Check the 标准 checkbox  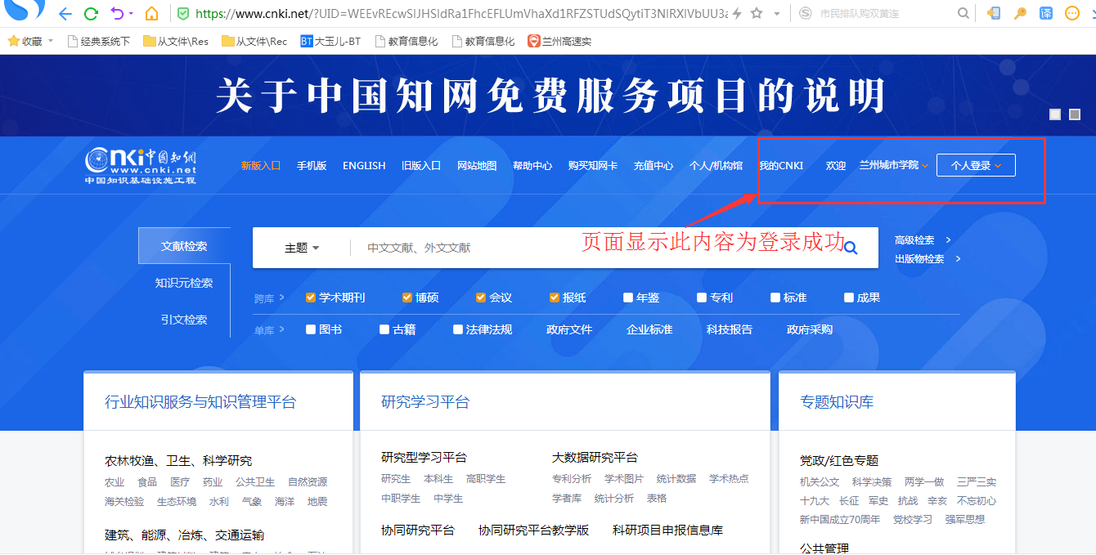775,298
